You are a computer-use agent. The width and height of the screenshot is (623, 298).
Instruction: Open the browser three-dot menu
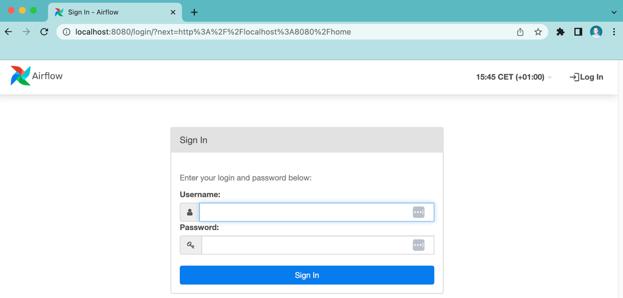[614, 32]
